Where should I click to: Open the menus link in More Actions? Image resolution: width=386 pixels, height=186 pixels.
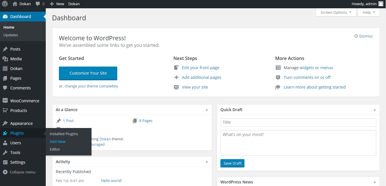(x=327, y=68)
